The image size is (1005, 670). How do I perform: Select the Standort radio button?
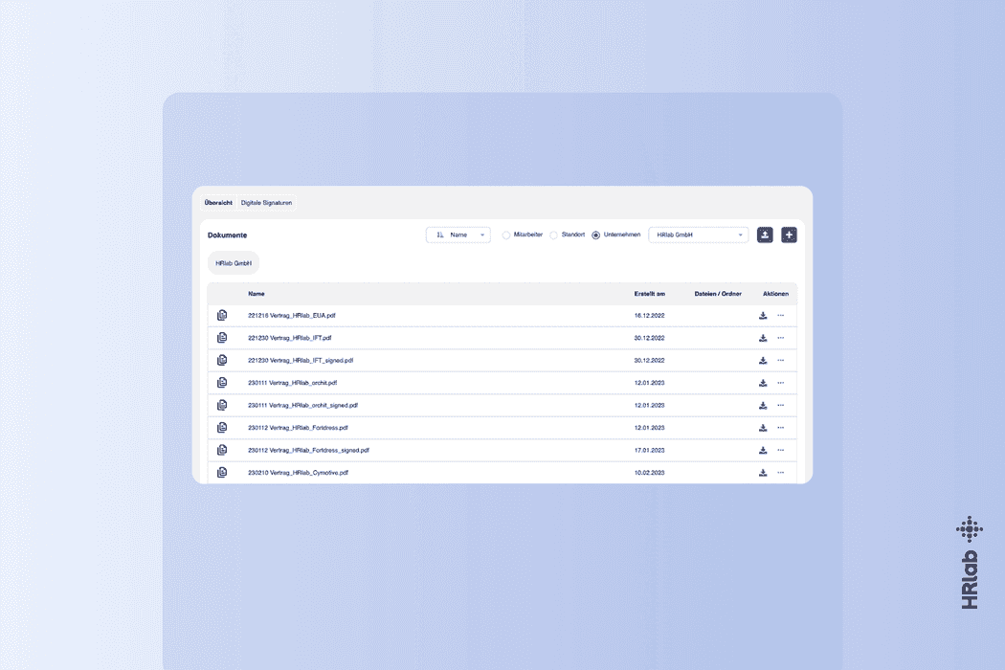click(x=554, y=235)
